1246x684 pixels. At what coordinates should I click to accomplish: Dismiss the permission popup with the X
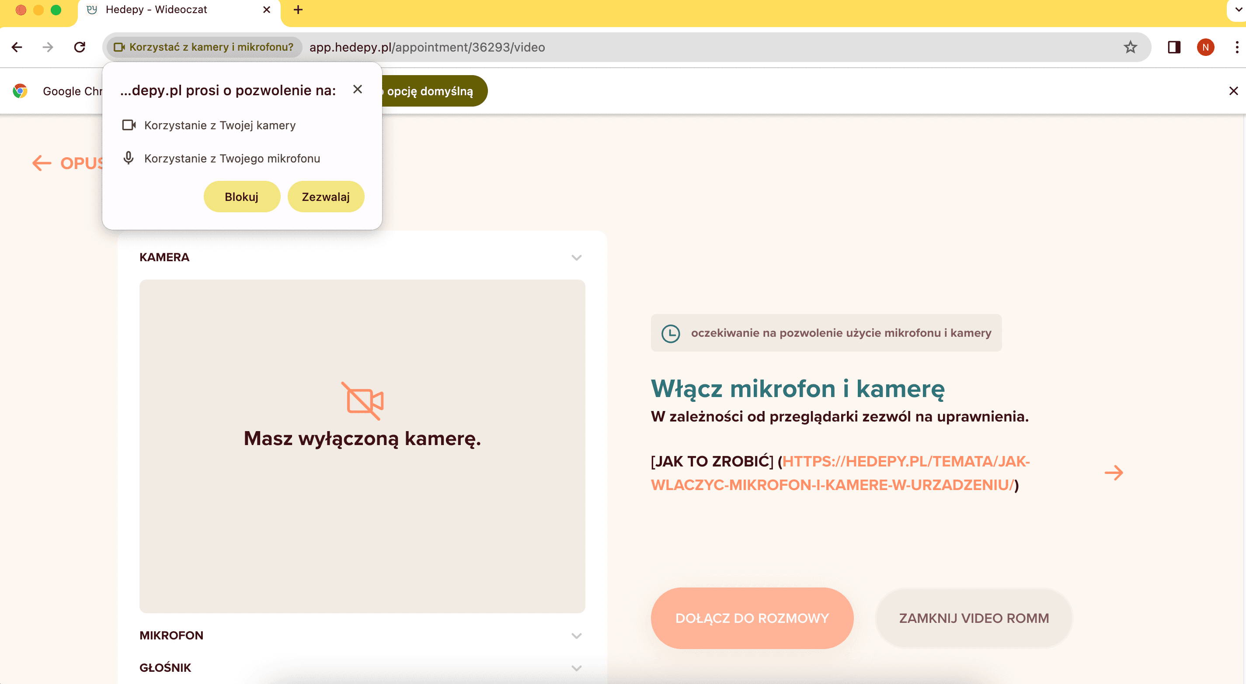[x=358, y=90]
